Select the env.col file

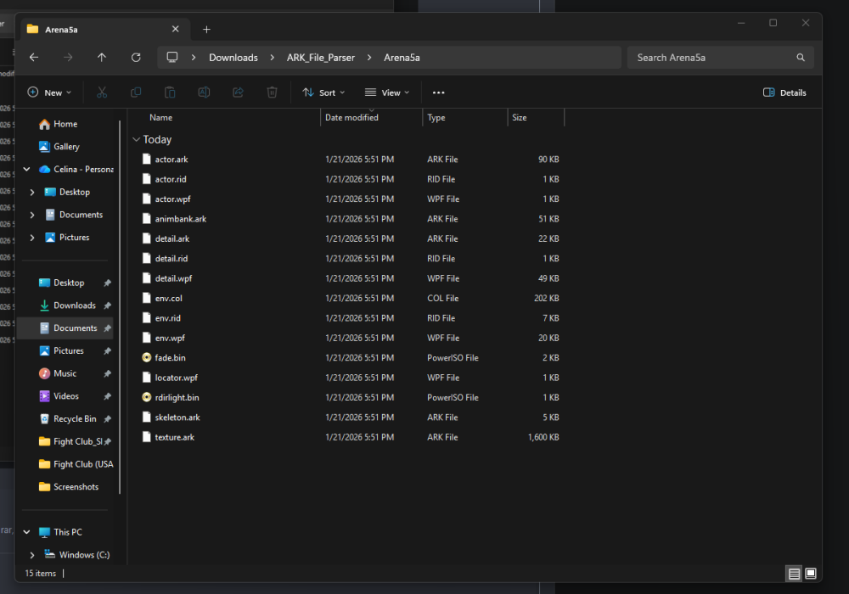coord(168,299)
